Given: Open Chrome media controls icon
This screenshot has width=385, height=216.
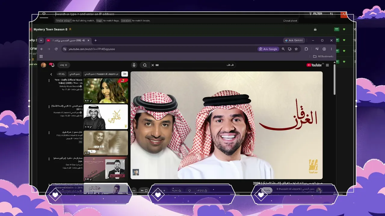Looking at the screenshot, I should [317, 49].
